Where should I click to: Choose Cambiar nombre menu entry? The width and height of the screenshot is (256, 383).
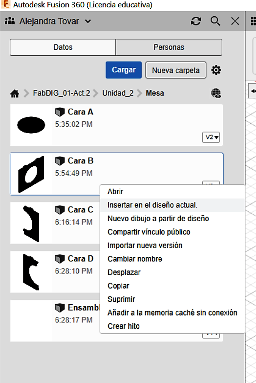(172, 259)
